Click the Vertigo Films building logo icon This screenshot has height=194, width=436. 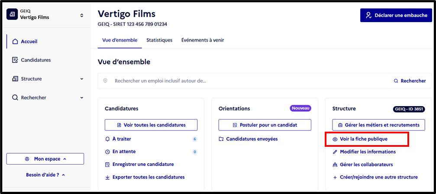pos(12,14)
